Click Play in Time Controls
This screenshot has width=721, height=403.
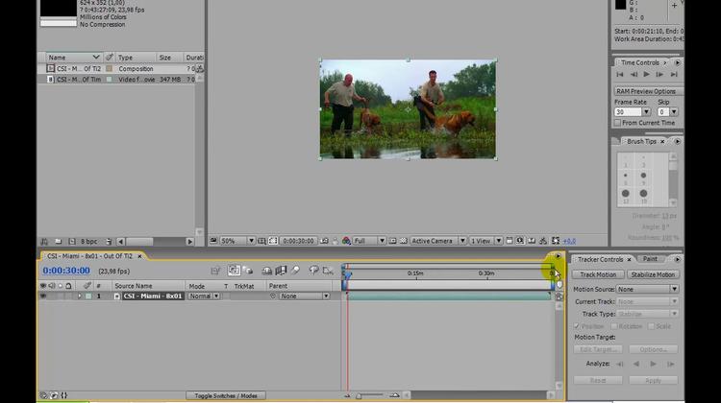647,74
